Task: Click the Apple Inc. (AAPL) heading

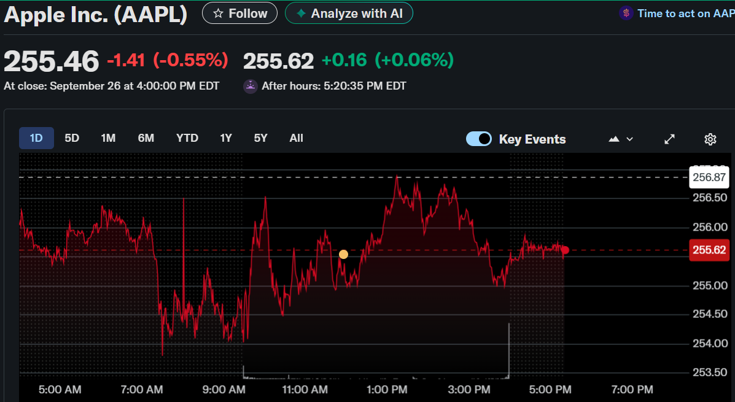Action: click(96, 14)
